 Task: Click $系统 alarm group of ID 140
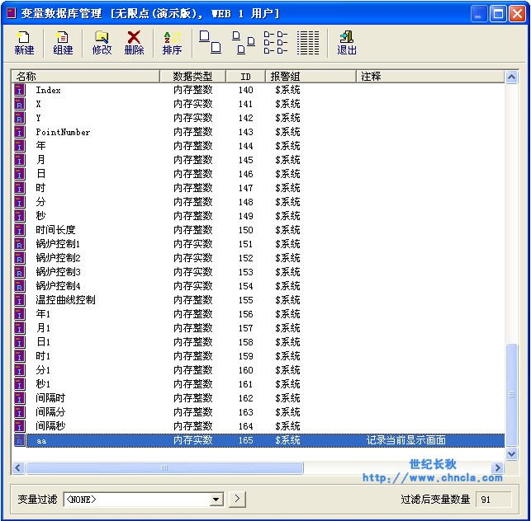click(x=287, y=90)
